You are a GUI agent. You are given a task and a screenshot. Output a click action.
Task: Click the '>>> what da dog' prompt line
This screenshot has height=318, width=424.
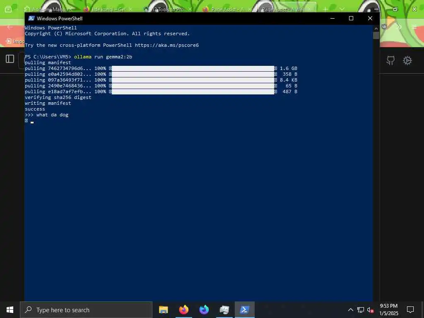[x=46, y=115]
